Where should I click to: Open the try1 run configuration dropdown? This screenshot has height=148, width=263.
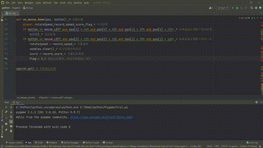click(223, 8)
